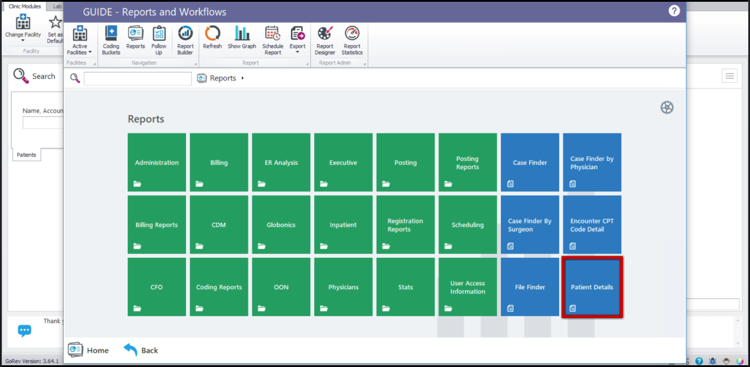Screen dimensions: 750x367
Task: Launch the Report Builder
Action: pos(185,40)
